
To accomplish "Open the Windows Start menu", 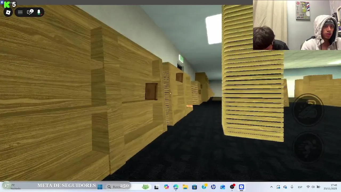I will click(x=100, y=187).
